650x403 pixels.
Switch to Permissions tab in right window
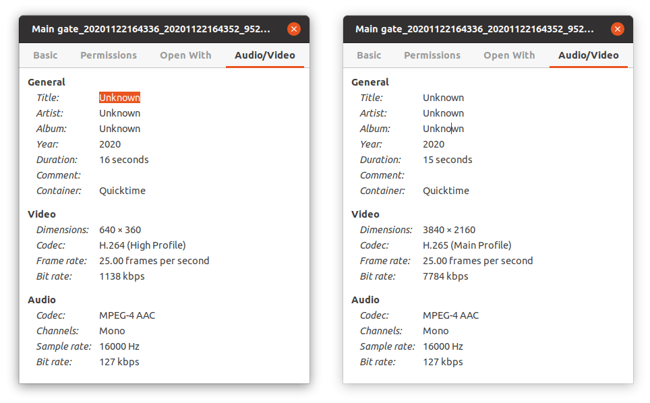(x=432, y=55)
